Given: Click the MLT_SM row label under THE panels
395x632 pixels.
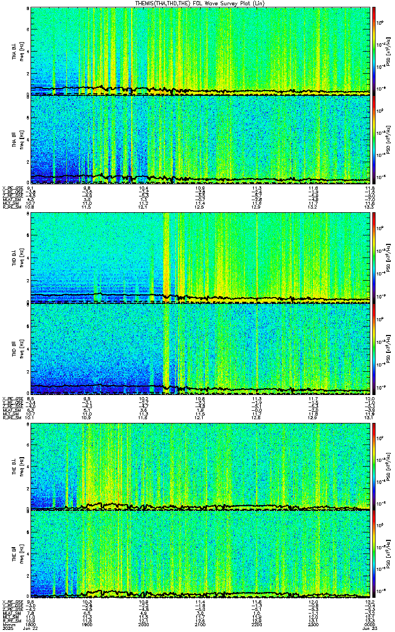Looking at the screenshot, I should pyautogui.click(x=11, y=617).
